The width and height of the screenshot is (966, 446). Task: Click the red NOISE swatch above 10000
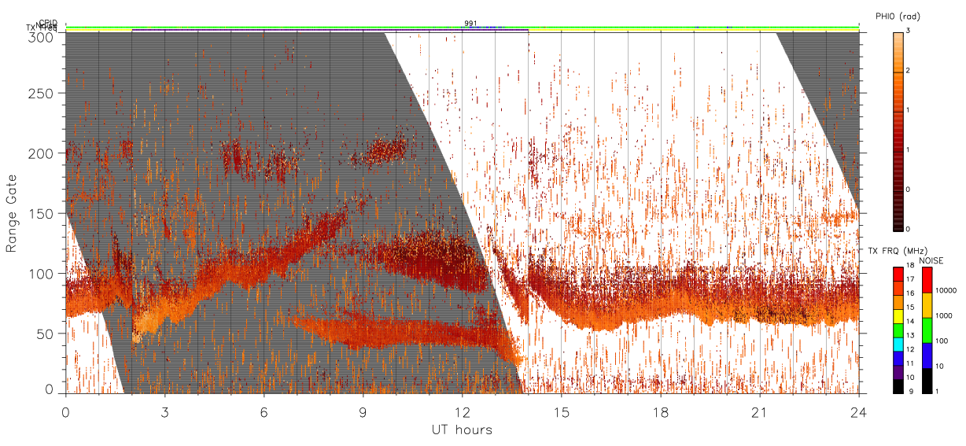click(927, 279)
